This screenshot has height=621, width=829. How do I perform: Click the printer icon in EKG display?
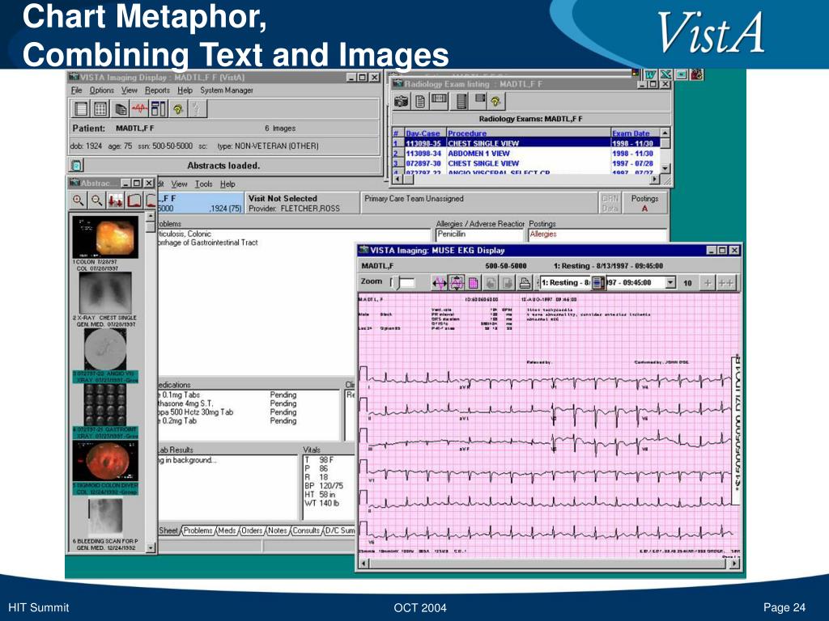click(525, 283)
